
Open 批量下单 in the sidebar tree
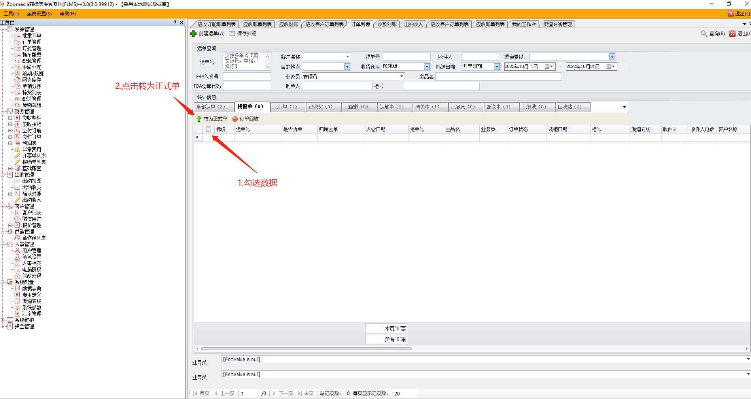click(x=32, y=36)
